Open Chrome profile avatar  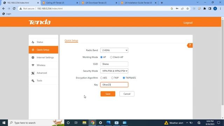pos(215,8)
